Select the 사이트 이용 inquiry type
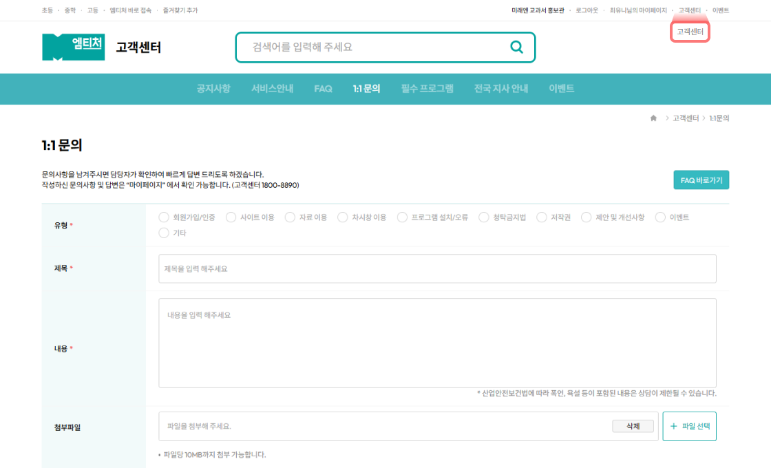 [231, 217]
